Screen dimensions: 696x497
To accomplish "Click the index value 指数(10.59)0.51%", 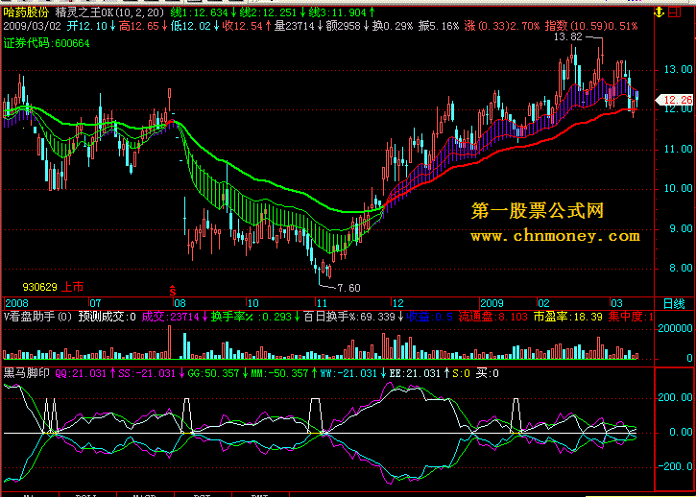I will click(591, 26).
